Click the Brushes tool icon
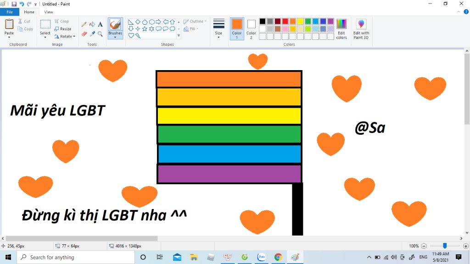Viewport: 470px width, 264px height. point(115,25)
